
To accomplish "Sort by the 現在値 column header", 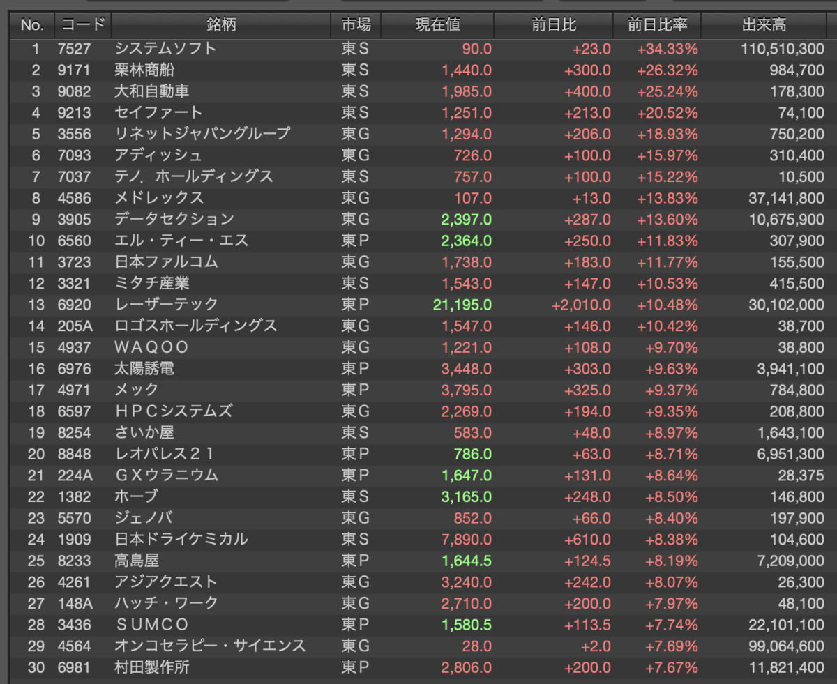I will [x=437, y=25].
